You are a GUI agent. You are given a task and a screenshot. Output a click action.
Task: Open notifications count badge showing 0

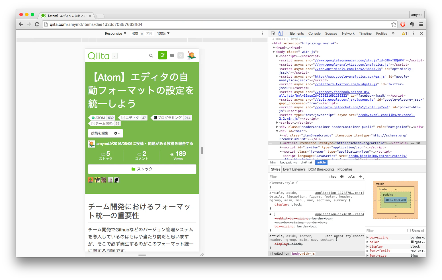[x=181, y=55]
